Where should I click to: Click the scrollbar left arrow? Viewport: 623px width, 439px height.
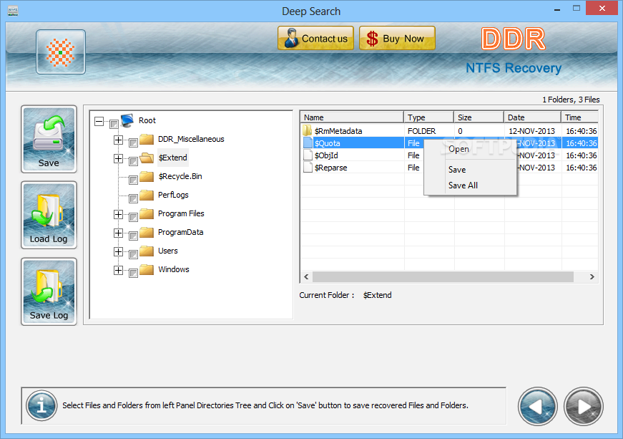point(306,276)
